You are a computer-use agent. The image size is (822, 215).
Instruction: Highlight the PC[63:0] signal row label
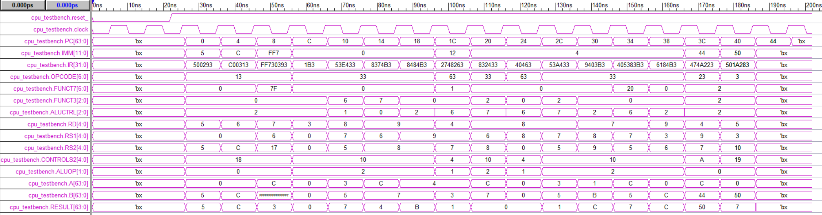coord(56,41)
